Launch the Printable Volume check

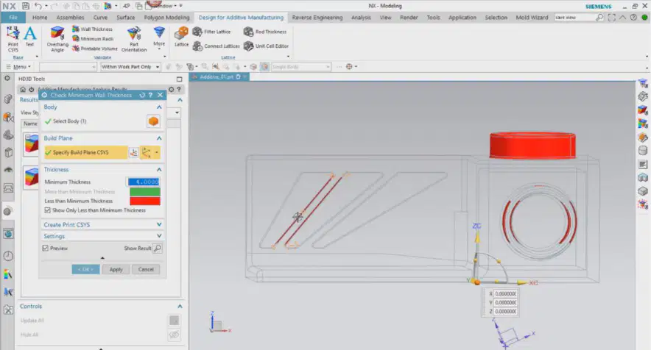pyautogui.click(x=95, y=49)
